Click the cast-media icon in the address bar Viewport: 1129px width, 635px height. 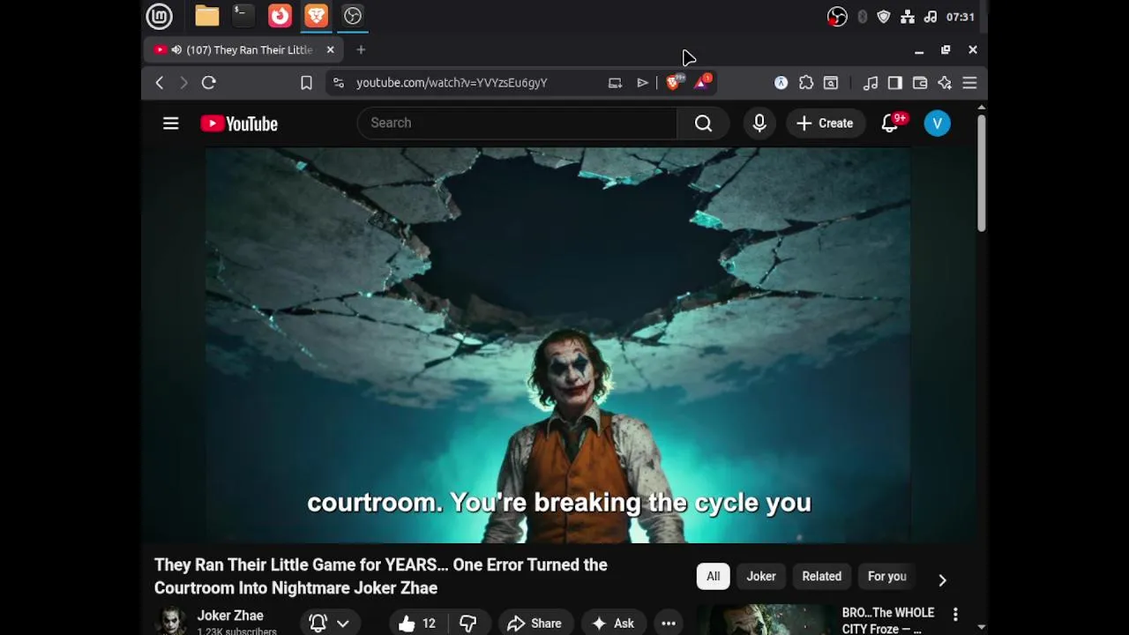pyautogui.click(x=615, y=83)
